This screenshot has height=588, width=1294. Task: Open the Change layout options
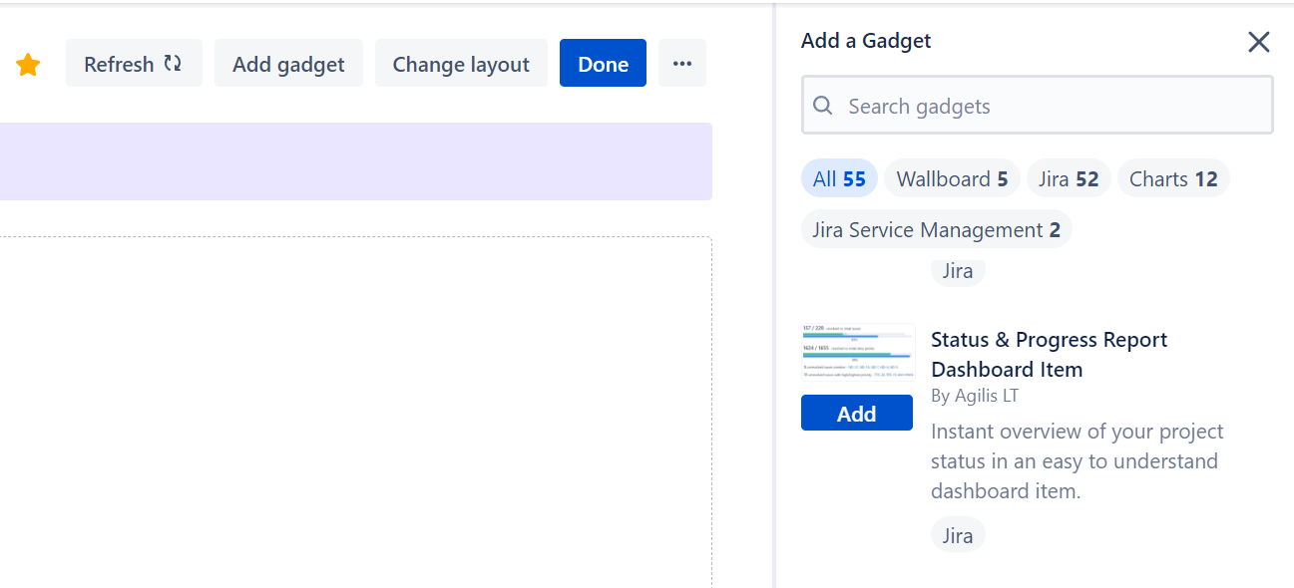pos(461,63)
